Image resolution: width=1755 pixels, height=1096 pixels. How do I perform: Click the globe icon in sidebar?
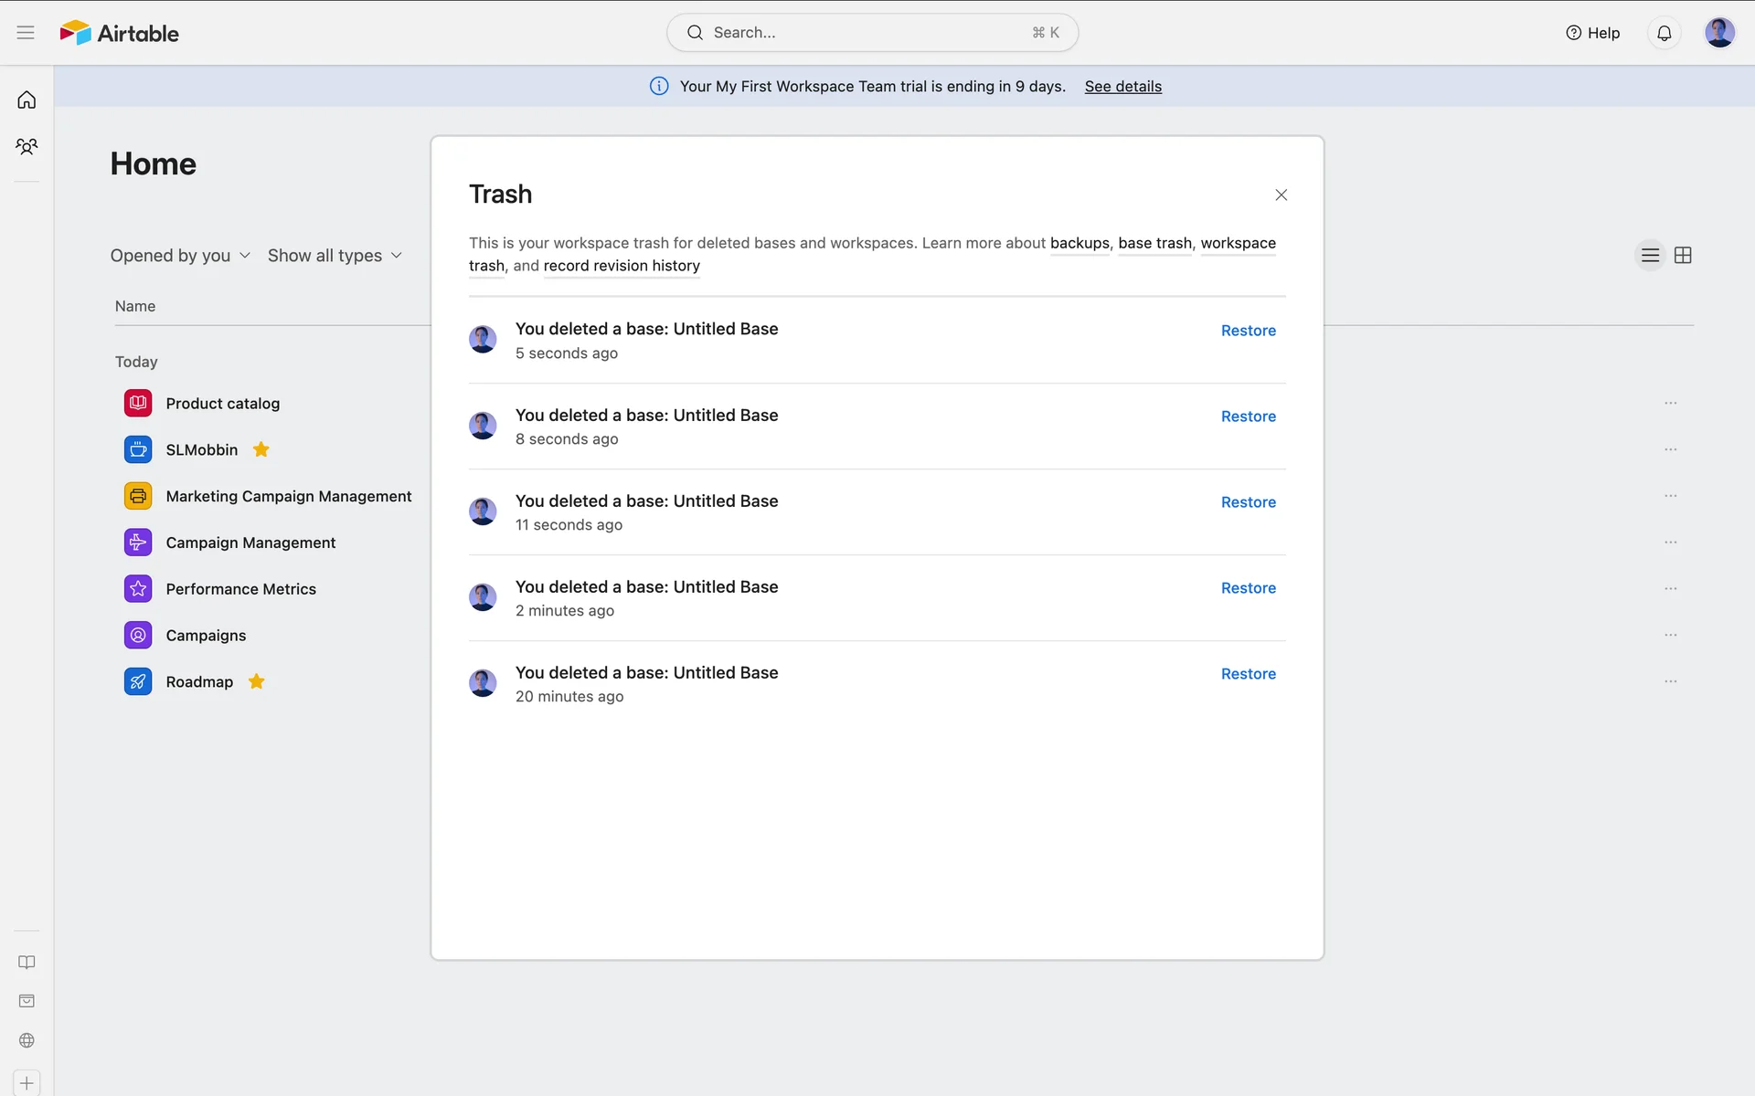27,1040
